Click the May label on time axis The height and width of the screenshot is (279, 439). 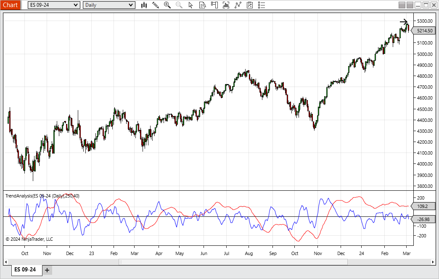pos(180,253)
